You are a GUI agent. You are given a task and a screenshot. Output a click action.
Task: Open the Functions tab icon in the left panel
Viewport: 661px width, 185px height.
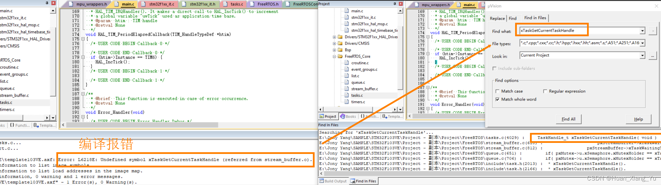12,125
